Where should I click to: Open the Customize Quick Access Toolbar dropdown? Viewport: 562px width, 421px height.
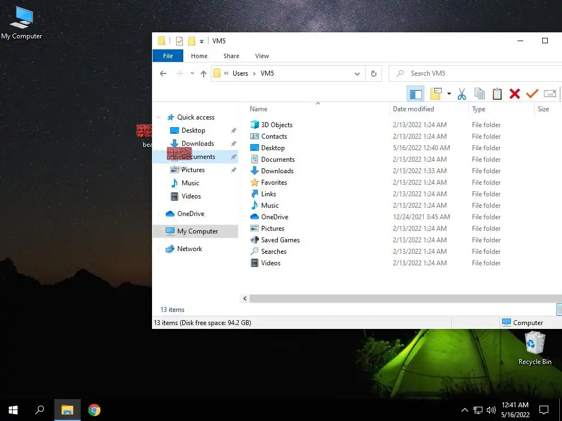[202, 42]
